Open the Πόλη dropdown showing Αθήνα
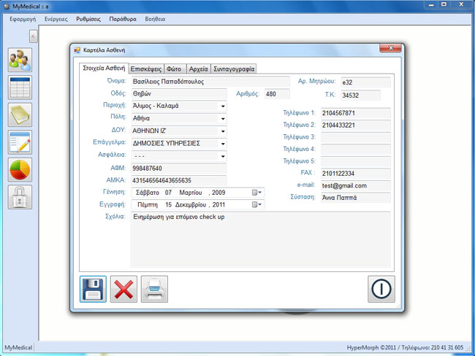Image resolution: width=475 pixels, height=356 pixels. click(x=222, y=118)
